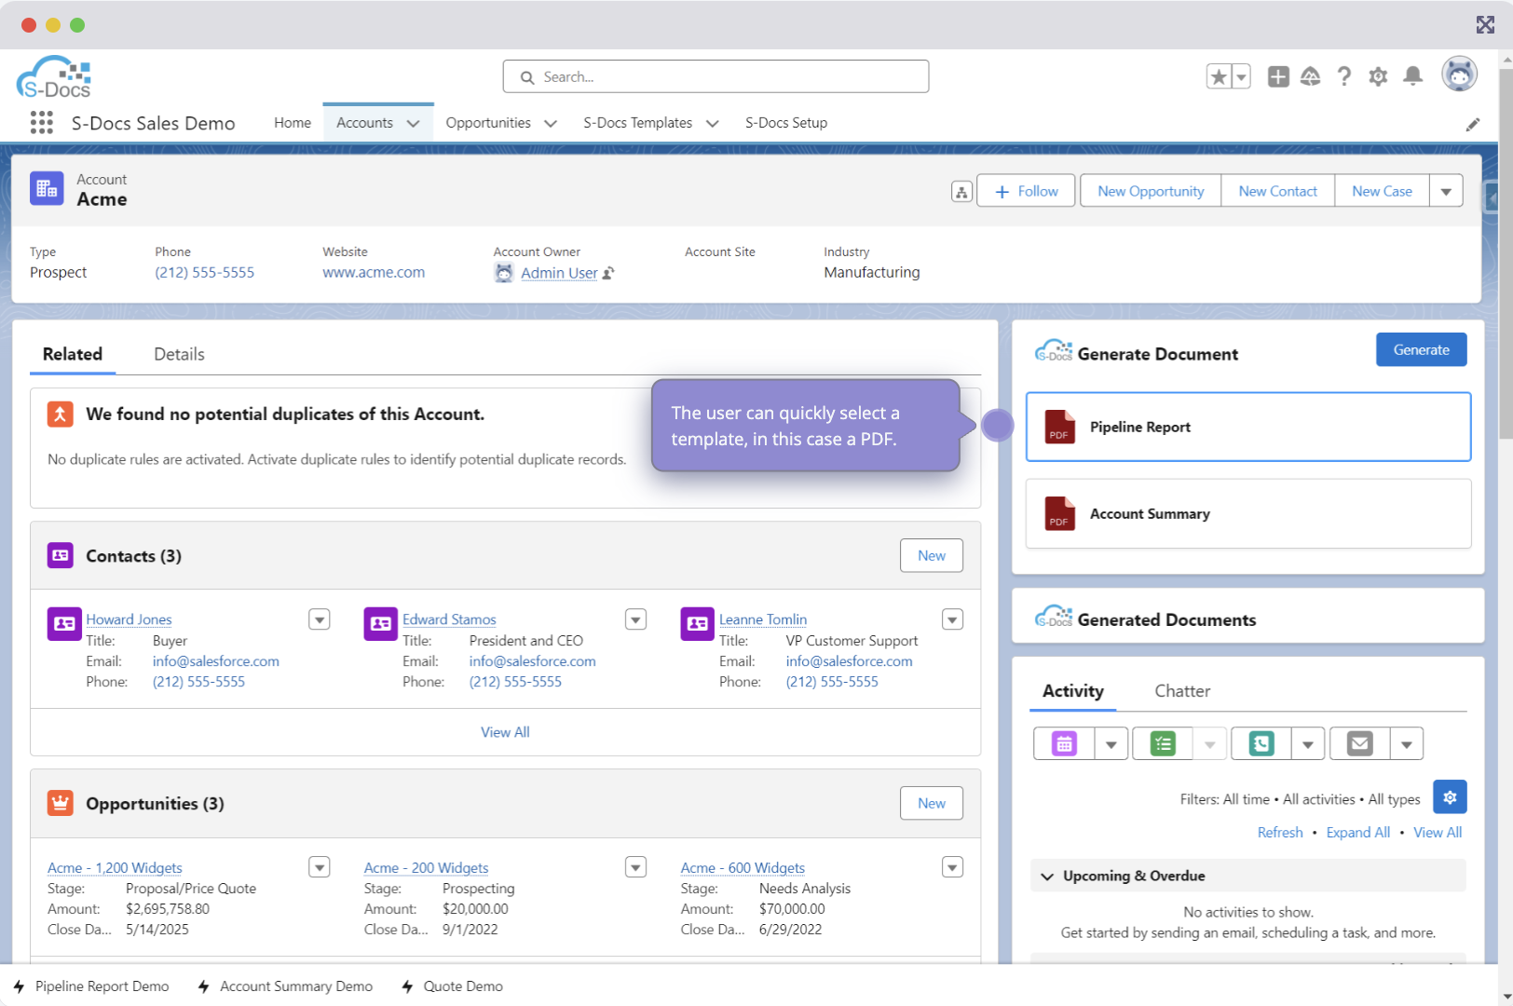
Task: Open the notifications bell
Action: click(1412, 76)
